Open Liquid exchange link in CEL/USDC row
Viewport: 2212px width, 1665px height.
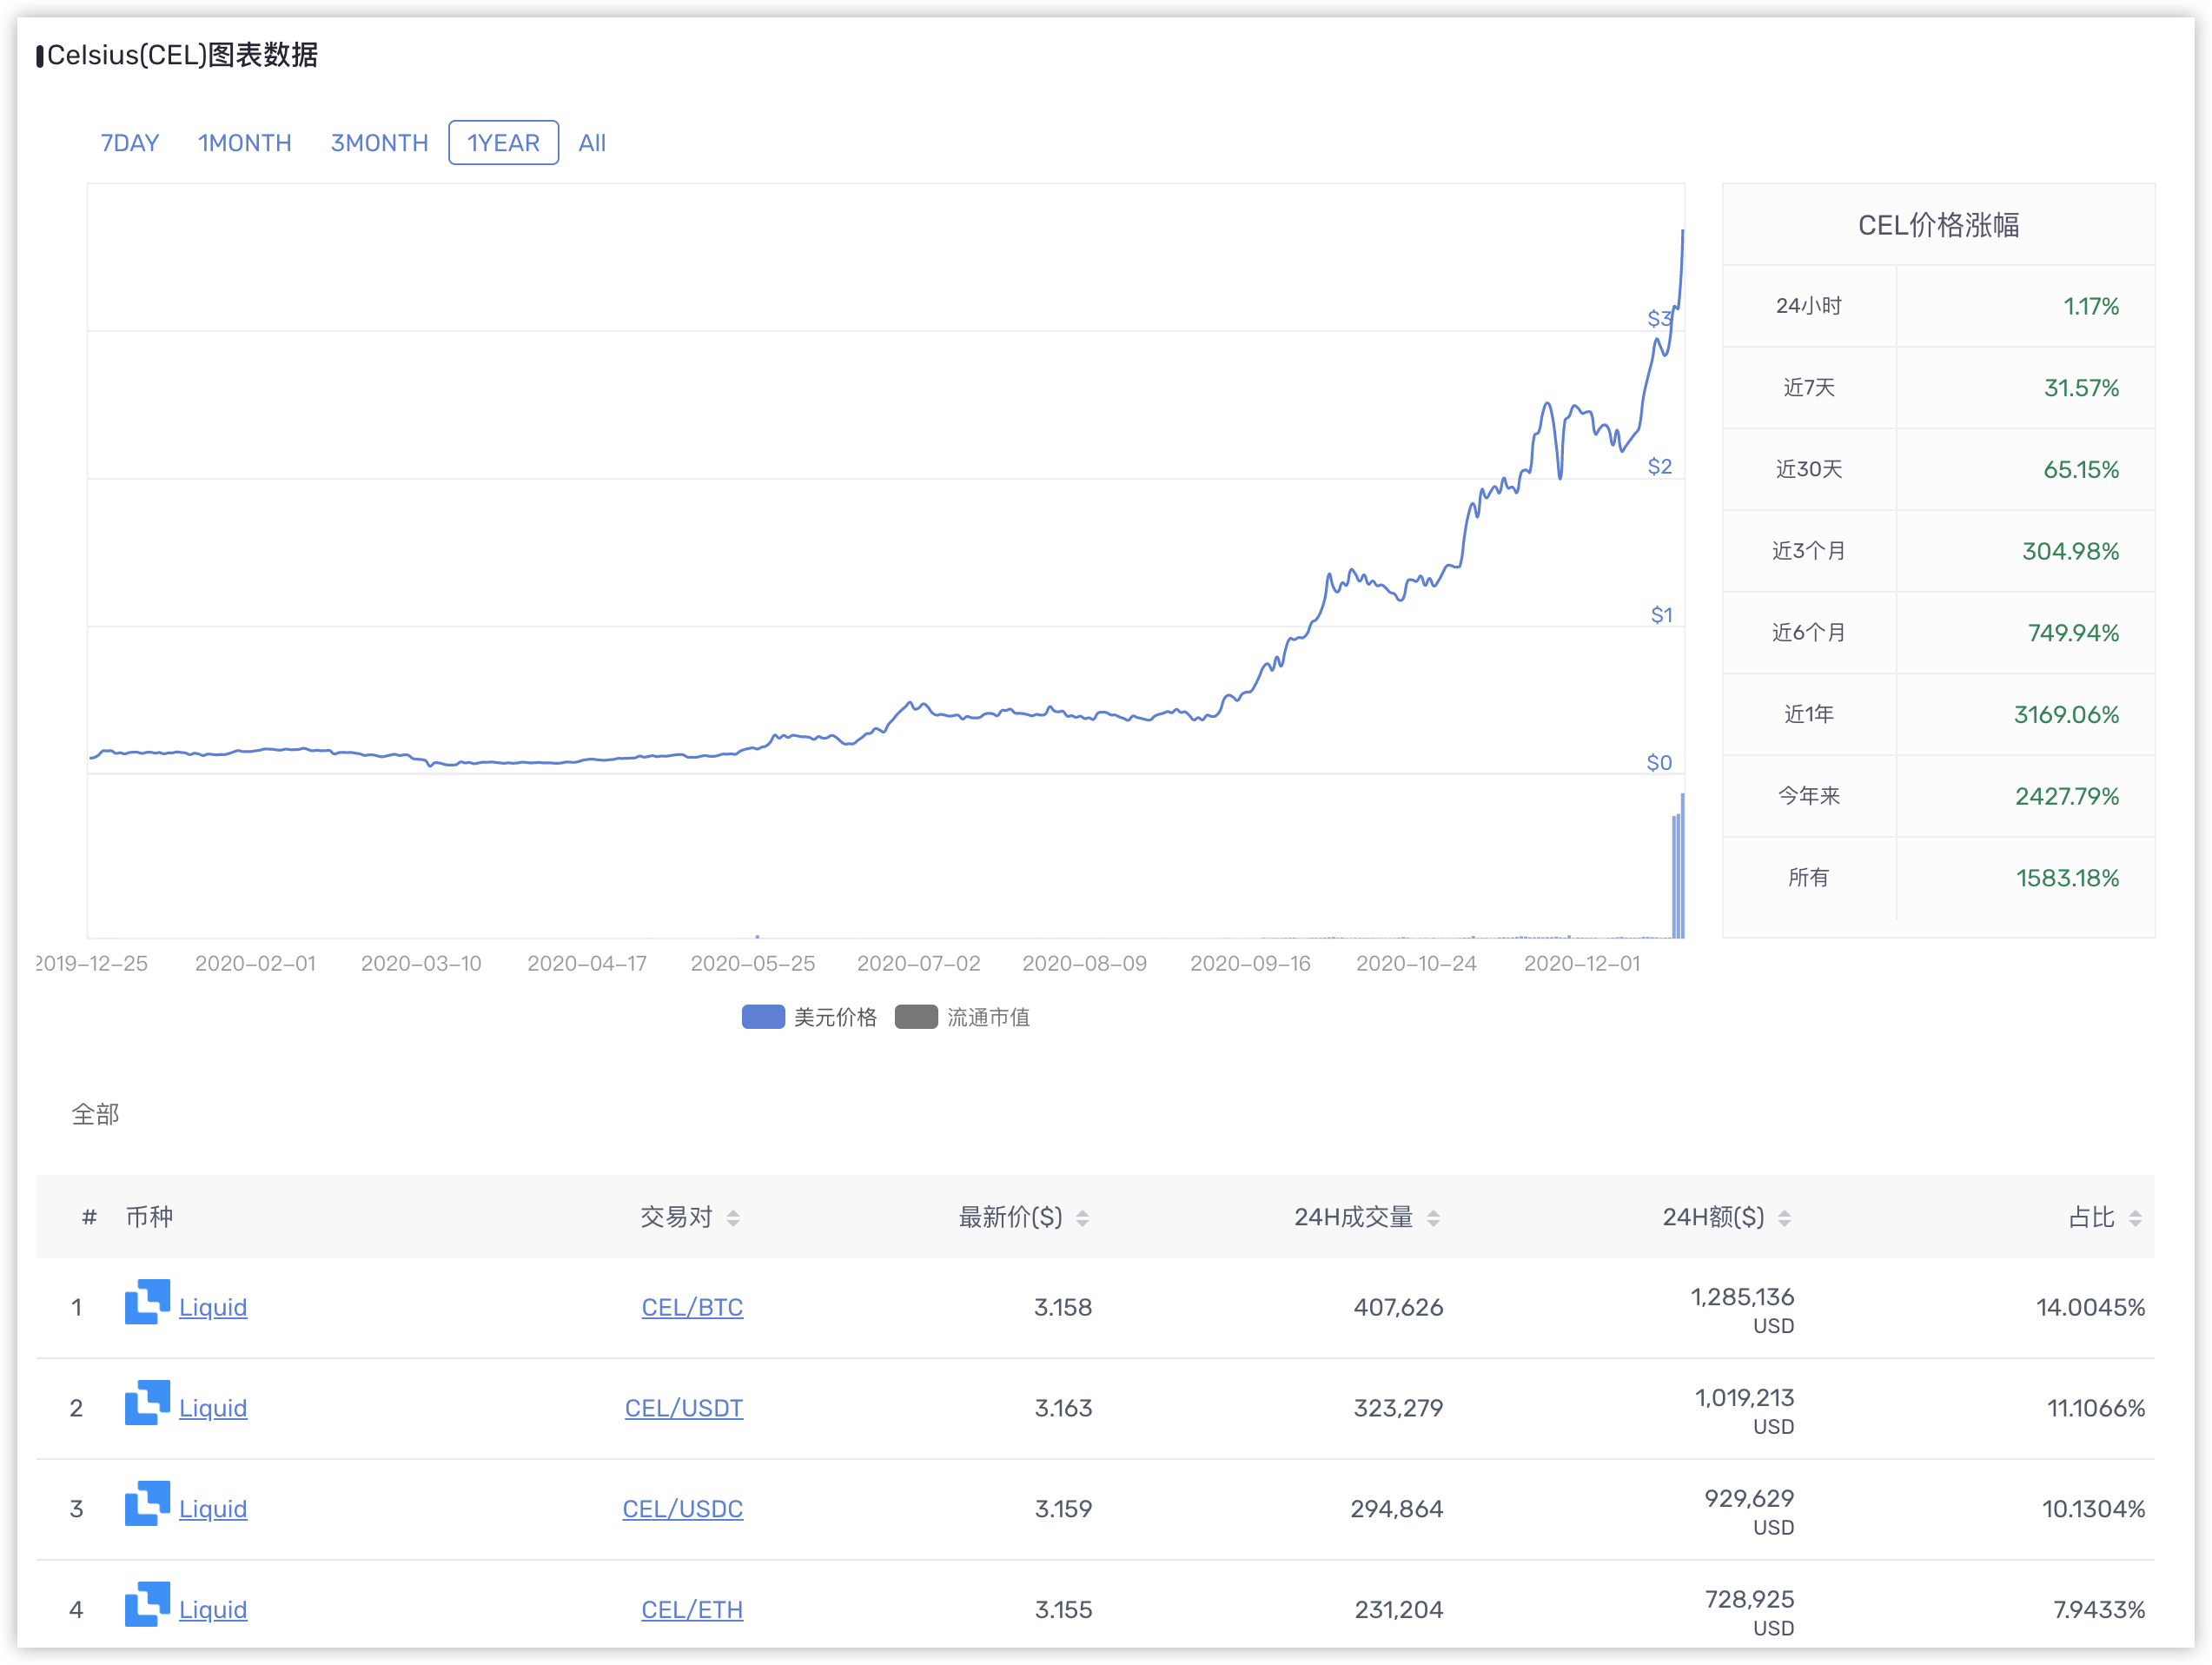click(x=213, y=1510)
